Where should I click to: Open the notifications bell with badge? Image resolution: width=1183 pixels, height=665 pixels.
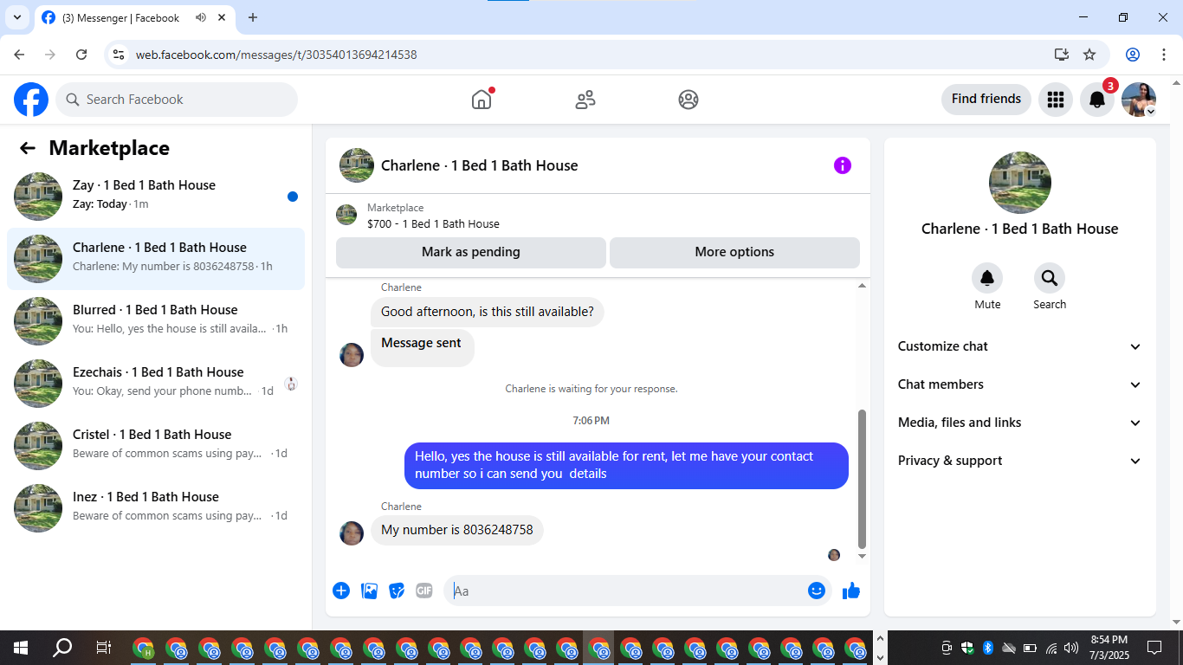coord(1097,100)
